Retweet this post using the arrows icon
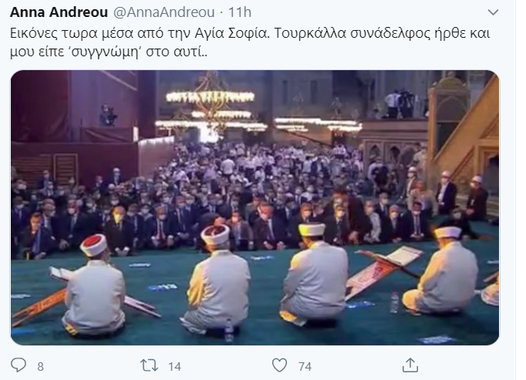 click(x=150, y=365)
